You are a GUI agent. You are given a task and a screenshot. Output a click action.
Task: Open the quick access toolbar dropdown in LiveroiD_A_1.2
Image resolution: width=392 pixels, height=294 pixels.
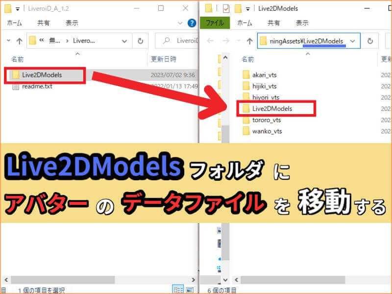click(18, 9)
